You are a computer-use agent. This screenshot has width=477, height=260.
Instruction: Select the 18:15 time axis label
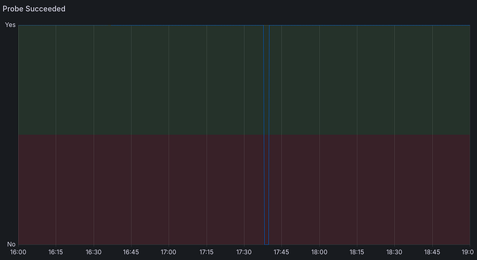[x=357, y=252]
